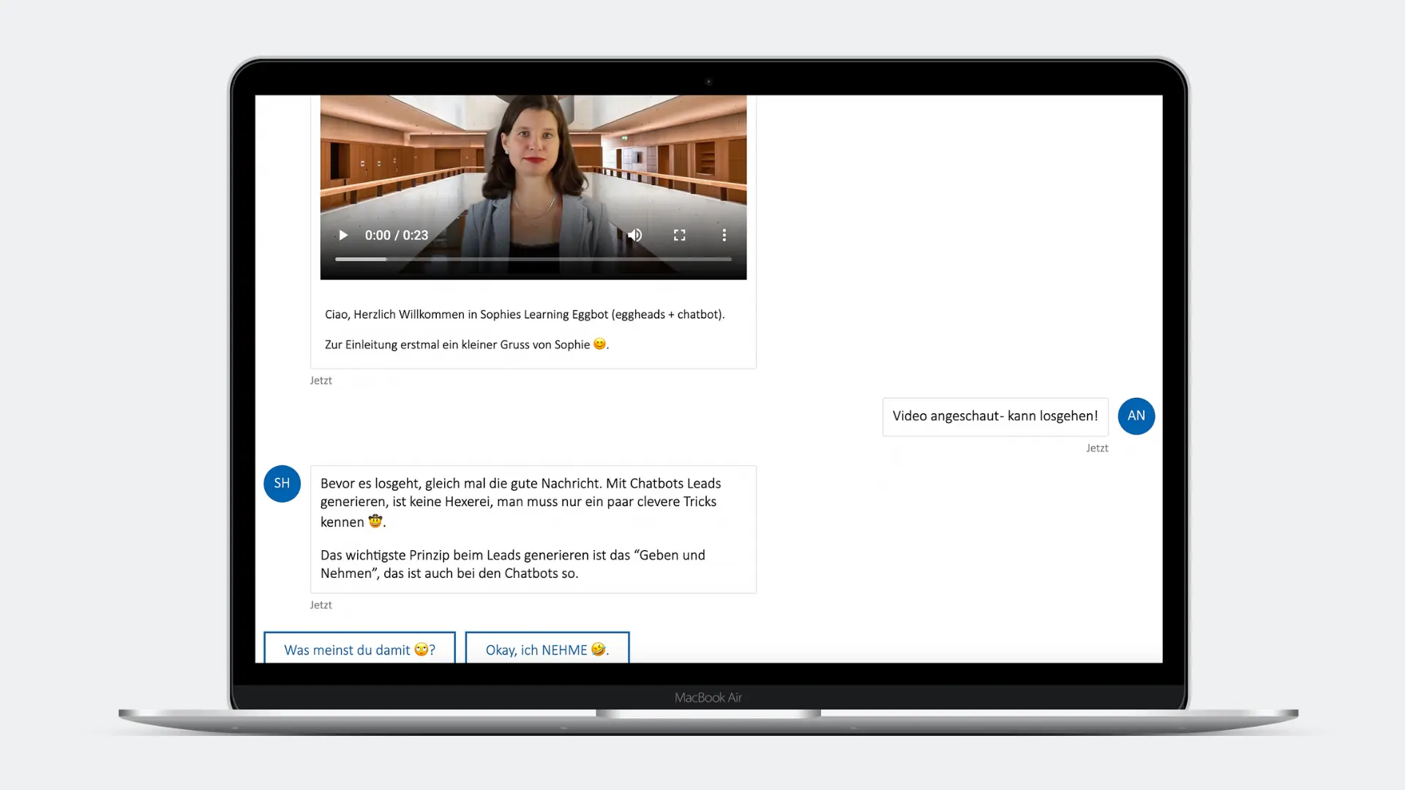Play the Sophie welcome video
The height and width of the screenshot is (790, 1405).
[342, 235]
